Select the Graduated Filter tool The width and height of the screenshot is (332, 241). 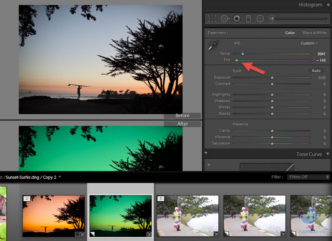(248, 18)
